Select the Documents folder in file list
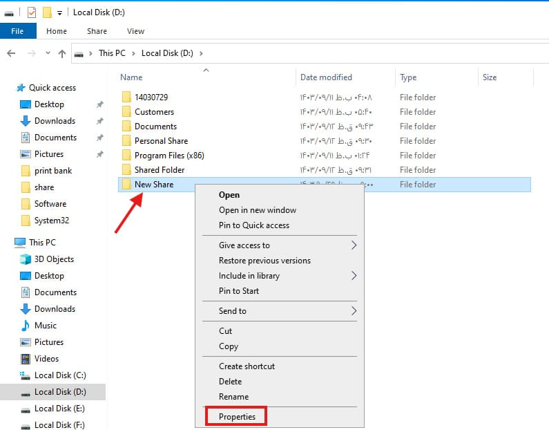The width and height of the screenshot is (549, 430). tap(155, 127)
